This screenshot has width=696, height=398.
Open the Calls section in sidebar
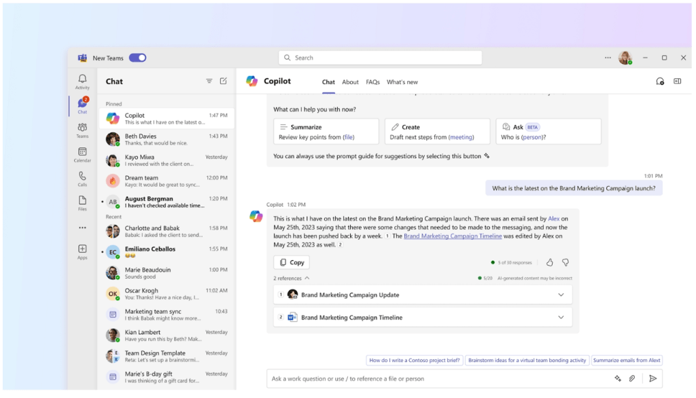pos(82,179)
